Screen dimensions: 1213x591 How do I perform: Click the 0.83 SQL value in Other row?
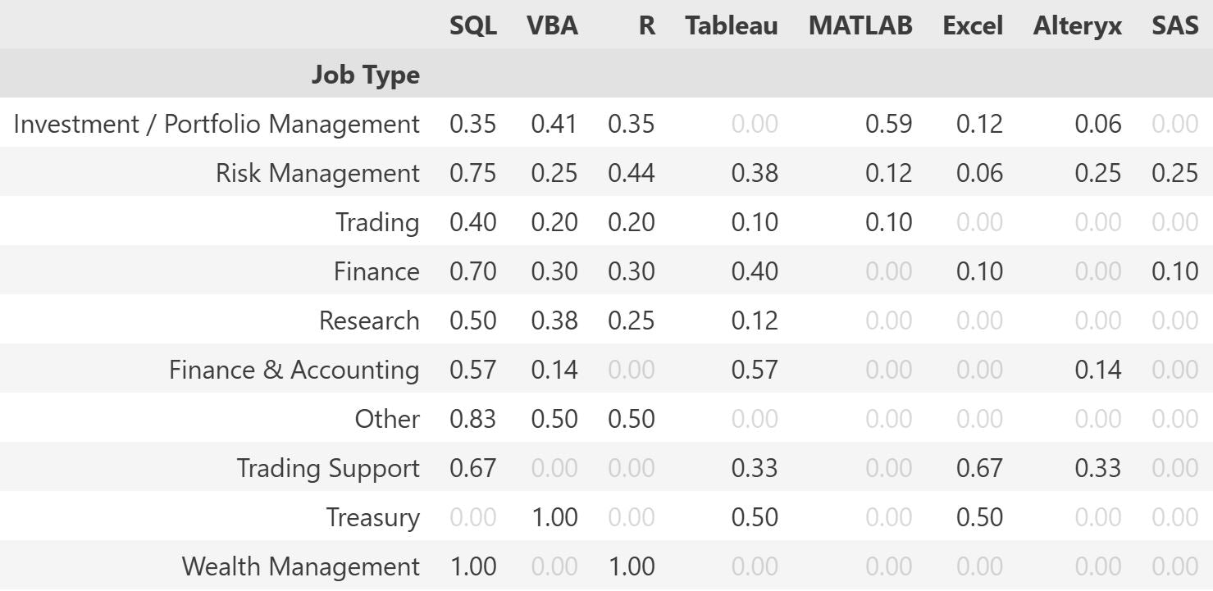472,419
